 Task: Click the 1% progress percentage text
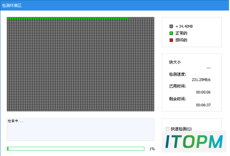(x=152, y=149)
